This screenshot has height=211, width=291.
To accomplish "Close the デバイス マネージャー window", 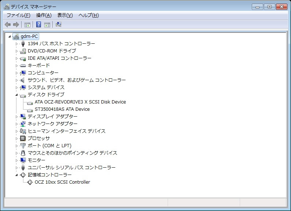I will 281,7.
